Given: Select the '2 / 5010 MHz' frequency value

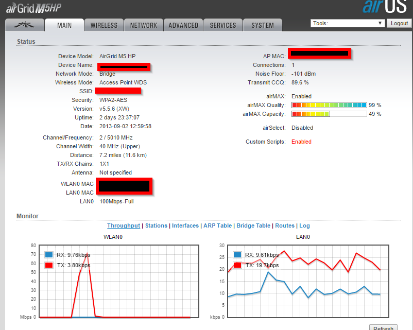Looking at the screenshot, I should coord(116,137).
